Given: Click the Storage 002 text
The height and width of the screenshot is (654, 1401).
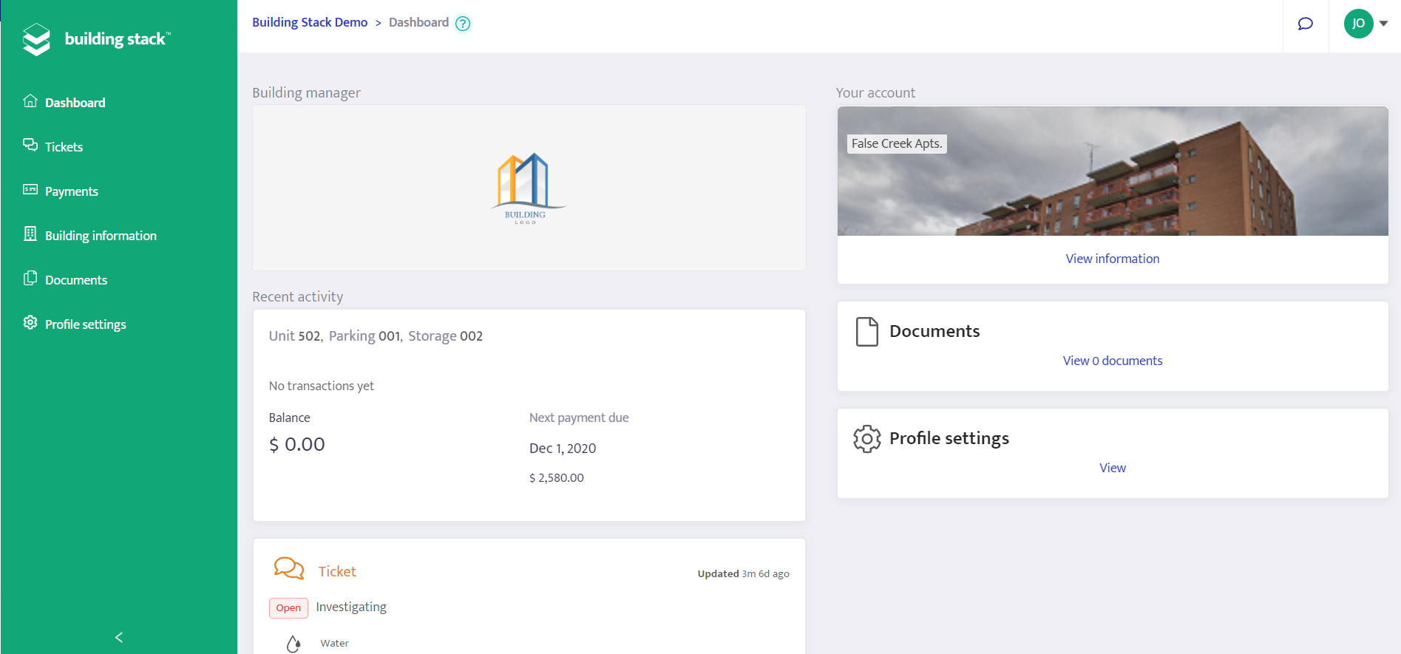Looking at the screenshot, I should [x=446, y=336].
